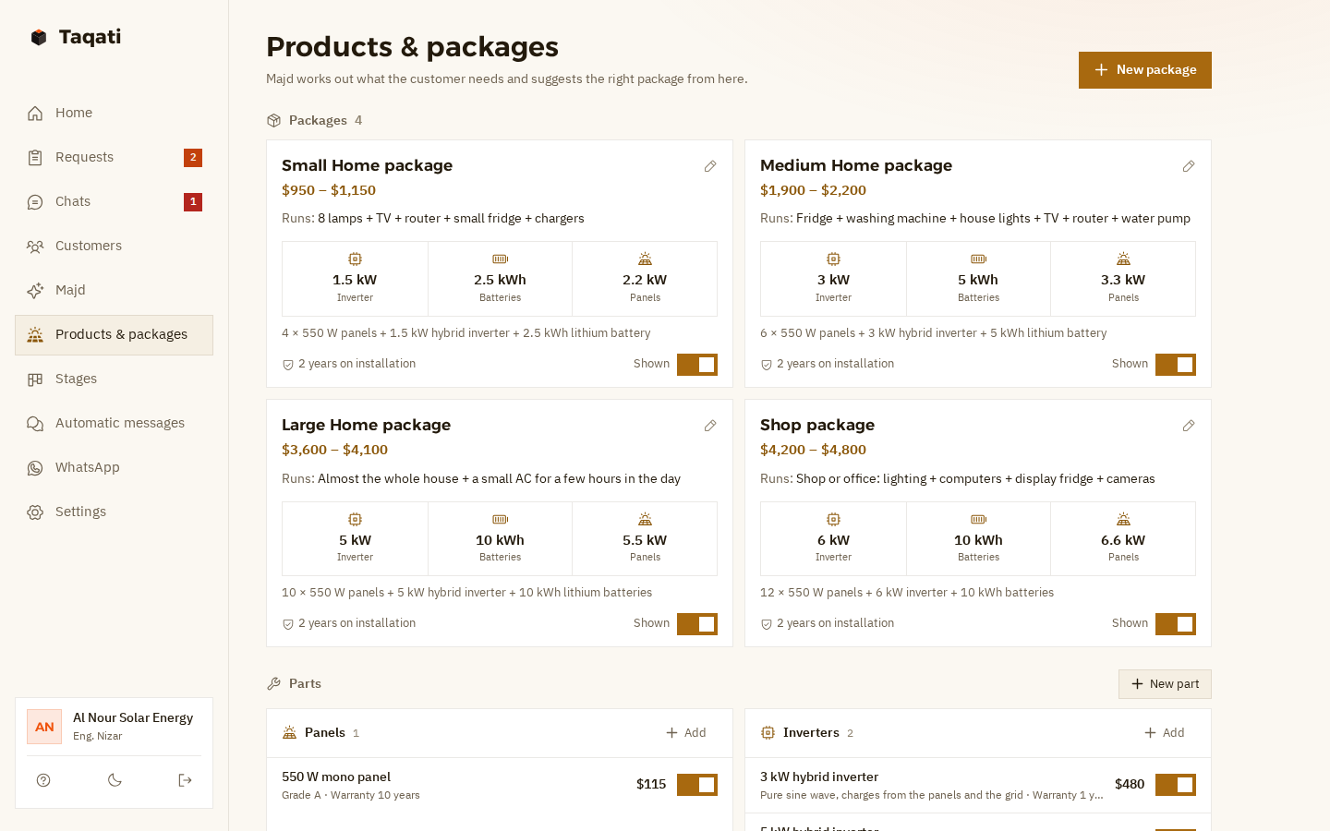Click the Large Home package title
The image size is (1330, 831).
pos(366,425)
